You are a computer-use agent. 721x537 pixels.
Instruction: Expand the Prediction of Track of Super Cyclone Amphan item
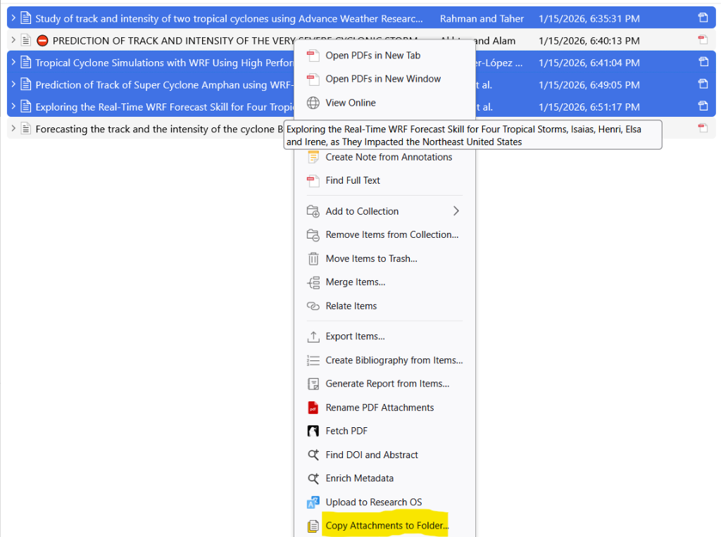tap(13, 84)
